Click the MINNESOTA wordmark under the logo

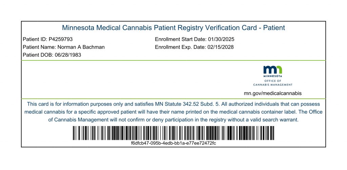272,76
